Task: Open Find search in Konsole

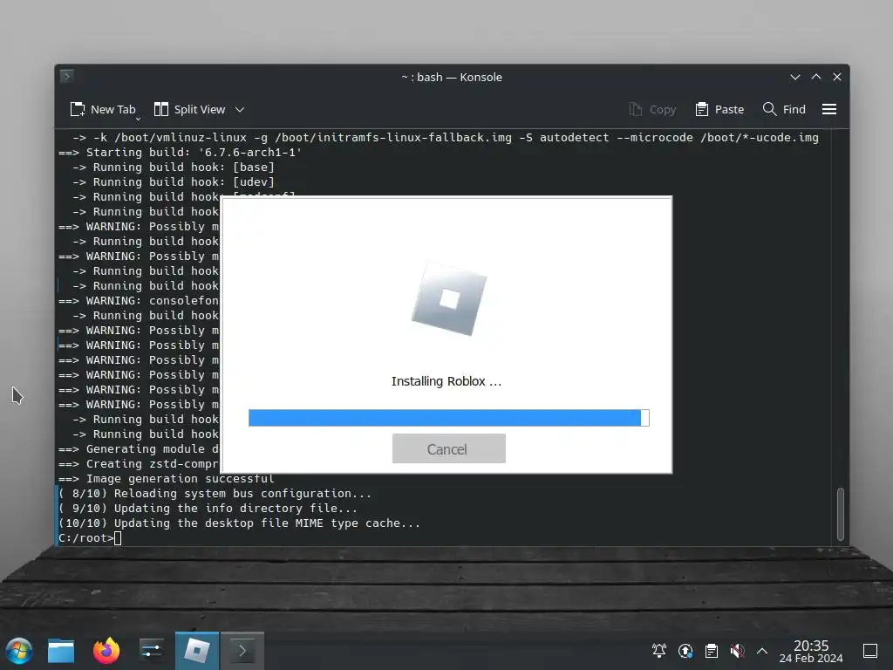Action: point(784,109)
